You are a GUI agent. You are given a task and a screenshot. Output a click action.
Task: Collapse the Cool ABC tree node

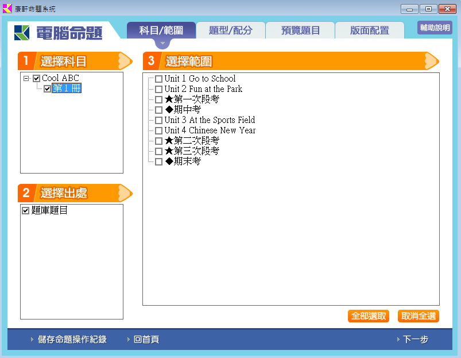[x=26, y=78]
